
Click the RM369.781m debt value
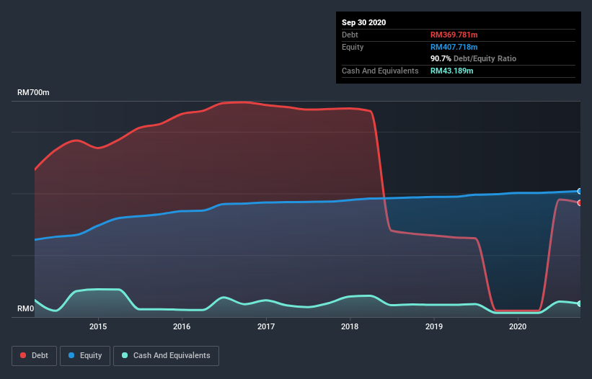[x=454, y=35]
